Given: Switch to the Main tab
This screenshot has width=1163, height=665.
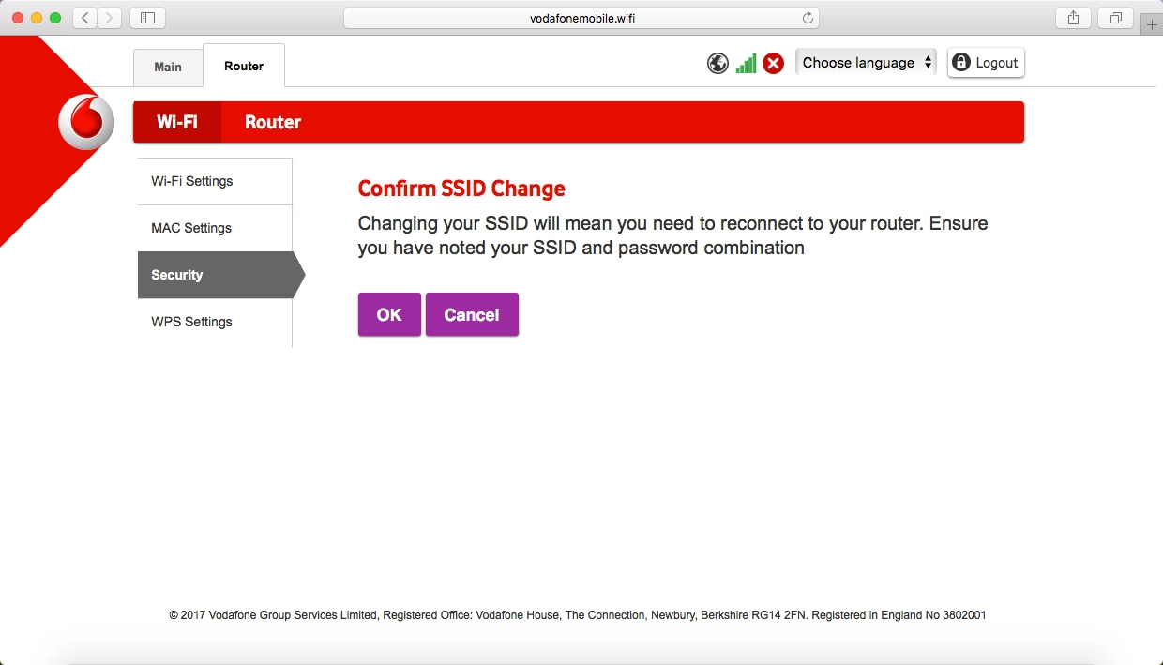Looking at the screenshot, I should 168,67.
